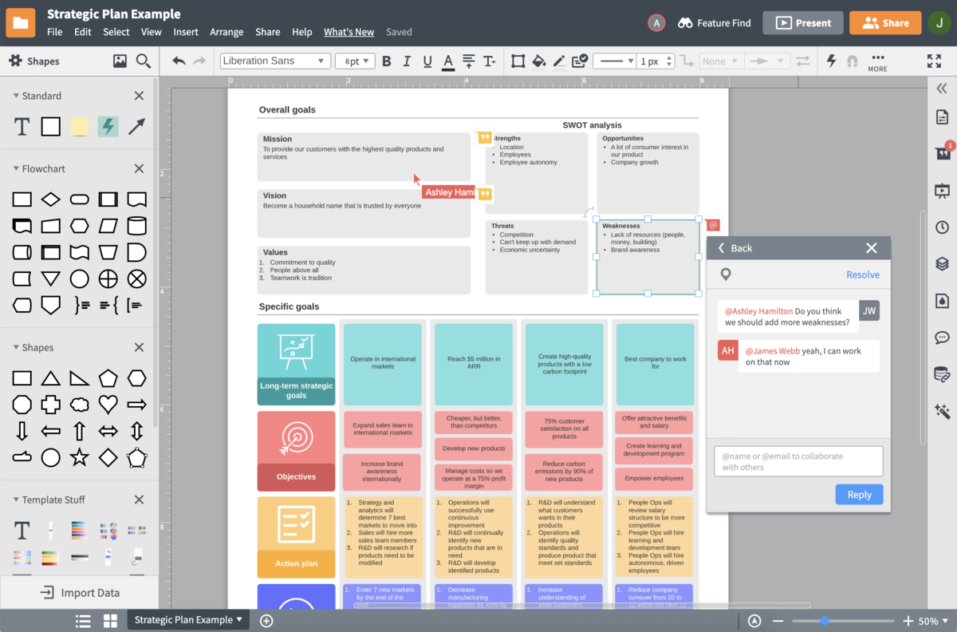Click the Resolve link in comment thread
Screen dimensions: 957x632
coord(862,275)
